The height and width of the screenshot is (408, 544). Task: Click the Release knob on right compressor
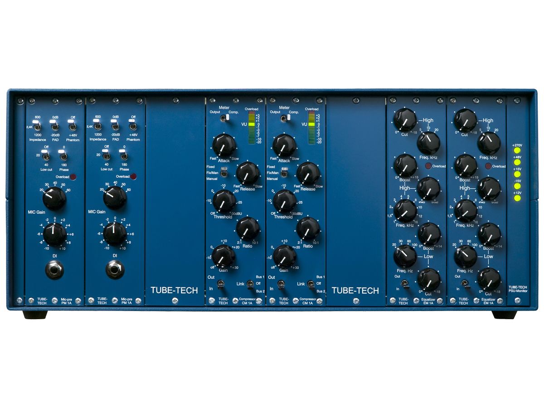(308, 173)
